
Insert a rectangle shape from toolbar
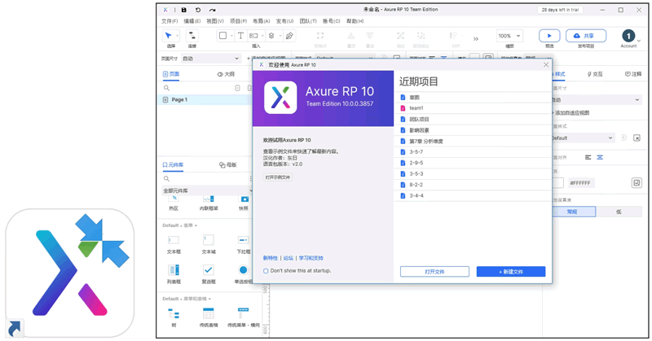click(x=222, y=36)
